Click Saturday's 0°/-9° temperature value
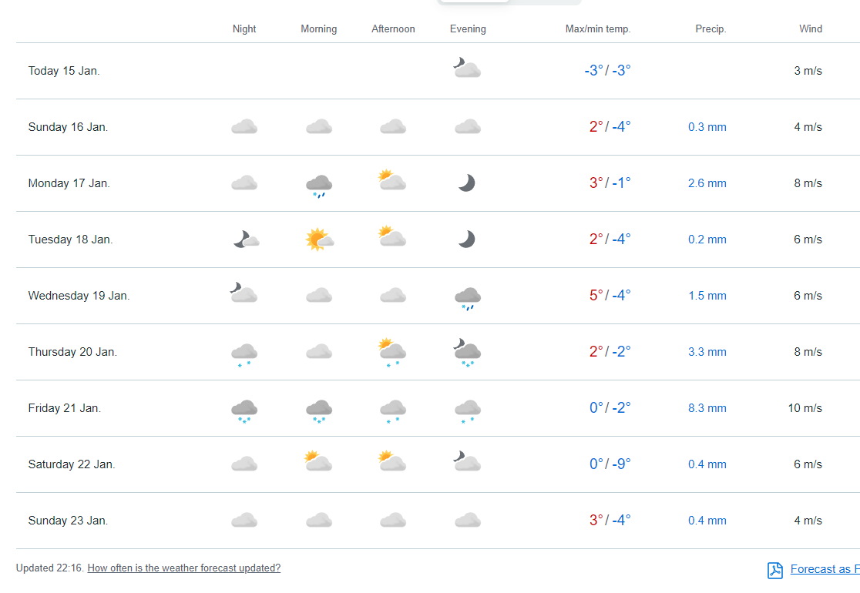Screen dimensions: 860x593 (x=610, y=464)
